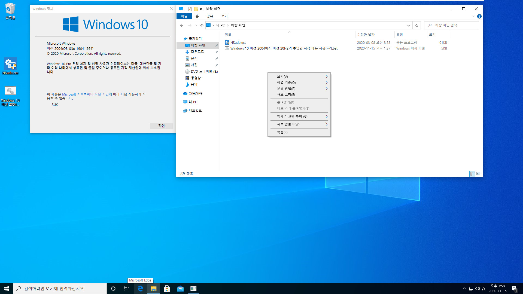The height and width of the screenshot is (294, 523).
Task: Select the .bat file row in list
Action: 336,48
